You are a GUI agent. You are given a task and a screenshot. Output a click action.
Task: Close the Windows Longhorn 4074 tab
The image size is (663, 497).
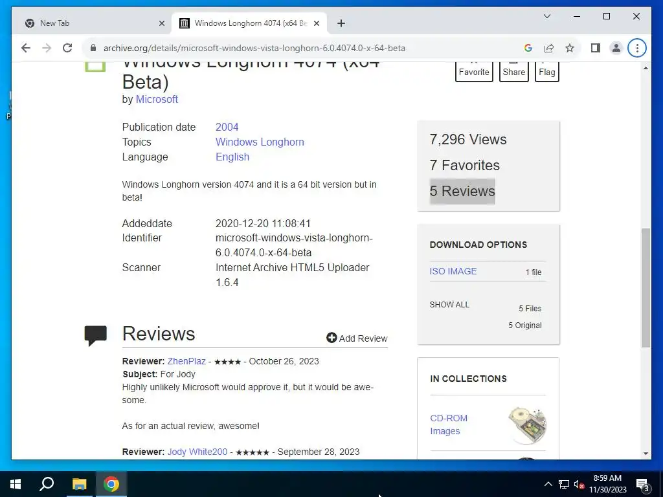pos(316,24)
